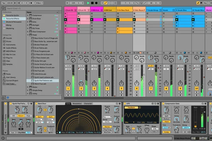Screen dimensions: 212x141
Task: Click the Stop button in transport
Action: [x=92, y=3]
